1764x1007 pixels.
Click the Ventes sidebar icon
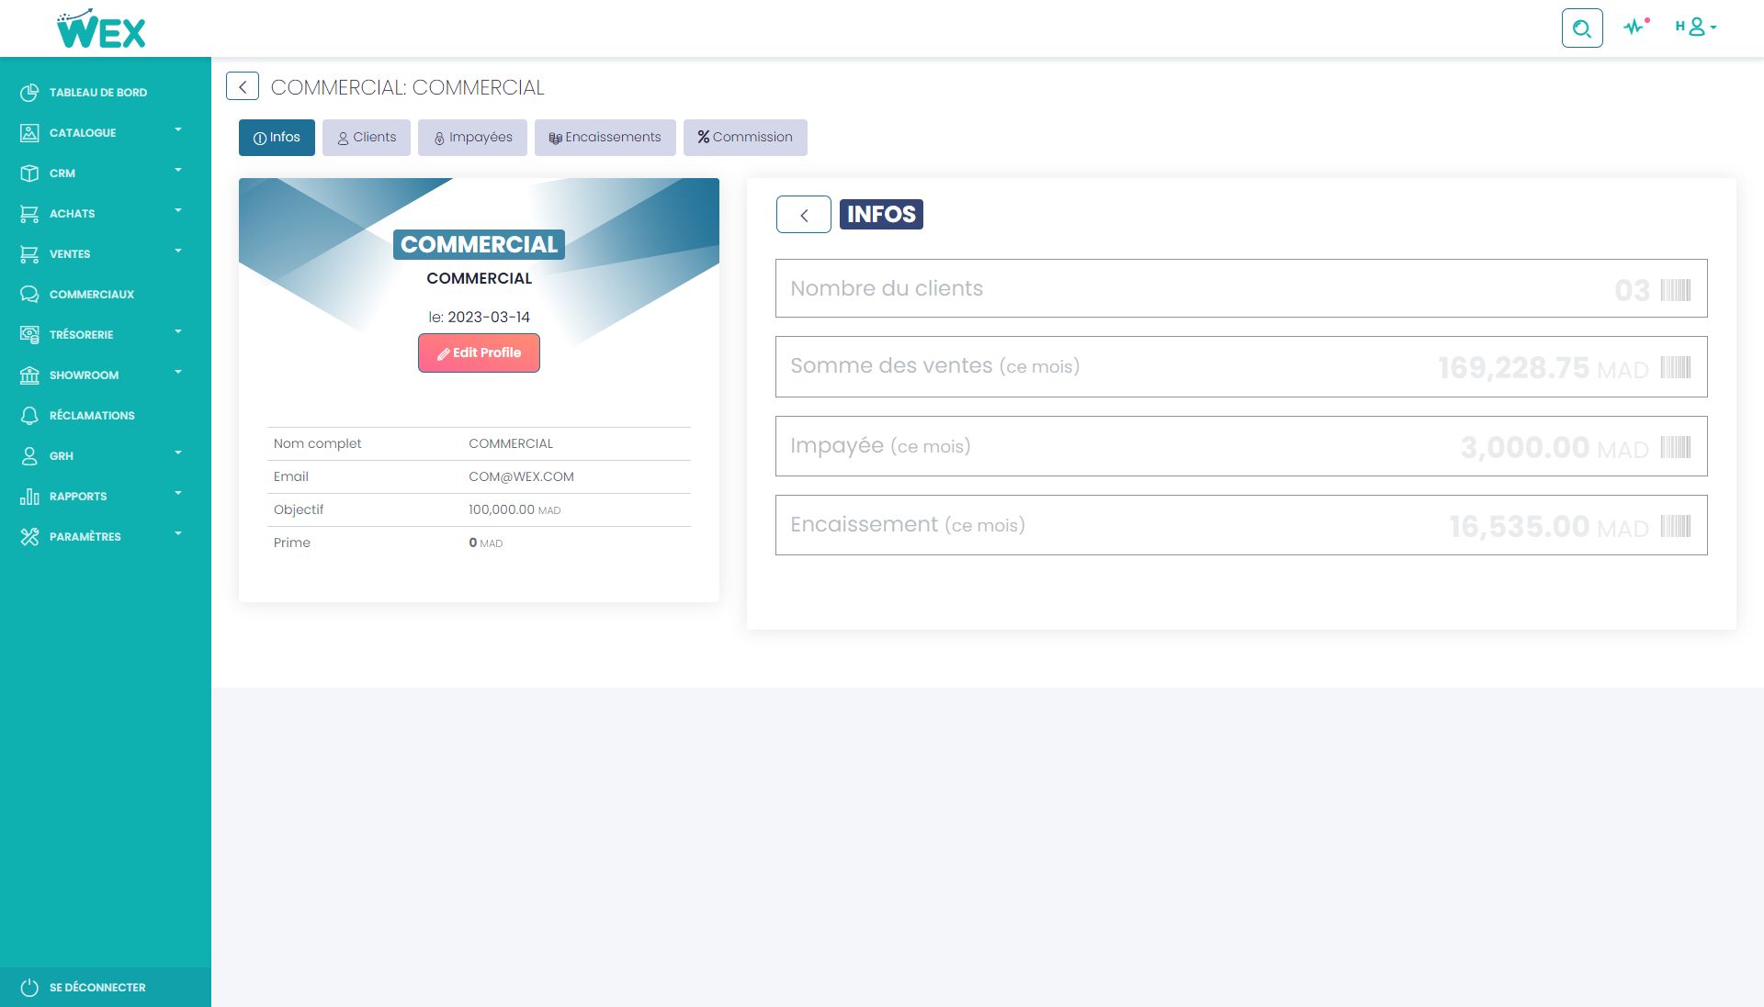(29, 254)
